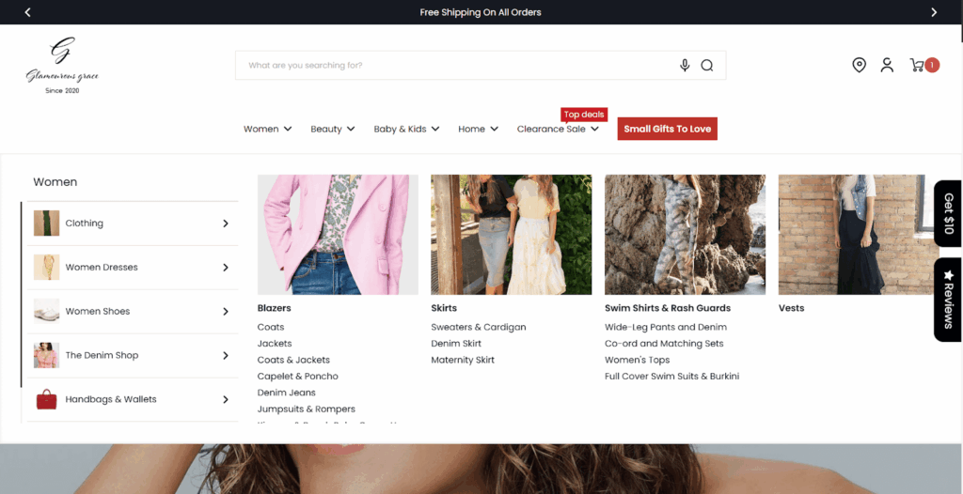Open the Clearance Sale menu

558,129
